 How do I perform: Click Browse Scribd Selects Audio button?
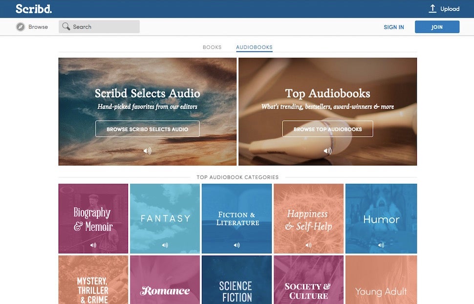148,129
